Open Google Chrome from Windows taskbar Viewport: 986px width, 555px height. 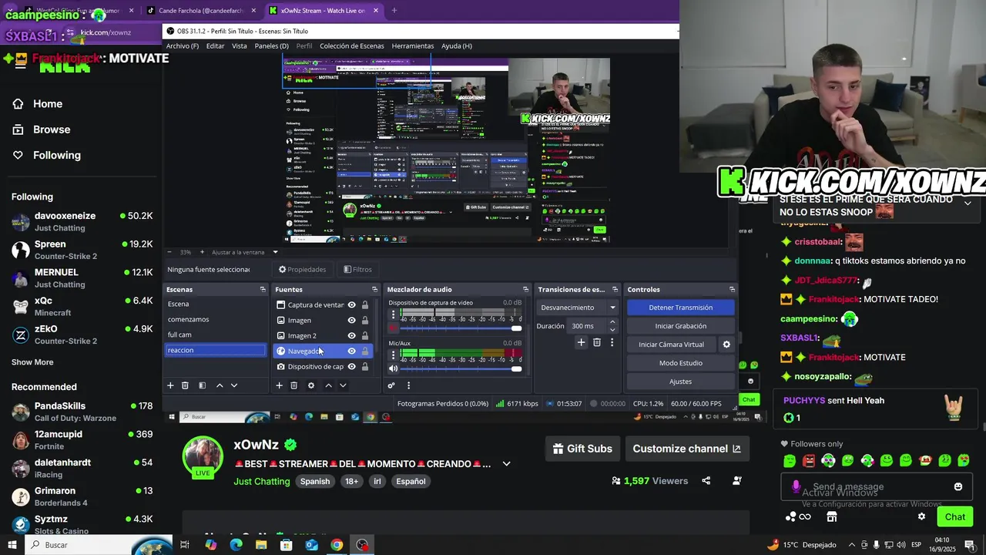coord(337,545)
